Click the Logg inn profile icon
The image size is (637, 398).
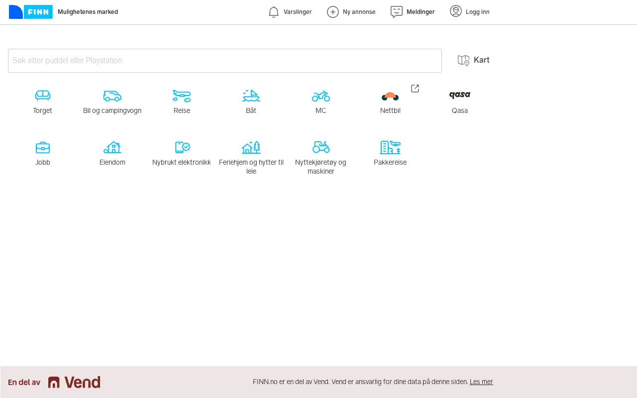pyautogui.click(x=456, y=11)
